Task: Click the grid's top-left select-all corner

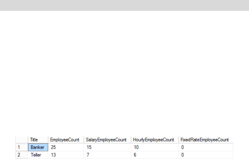Action: 22,140
